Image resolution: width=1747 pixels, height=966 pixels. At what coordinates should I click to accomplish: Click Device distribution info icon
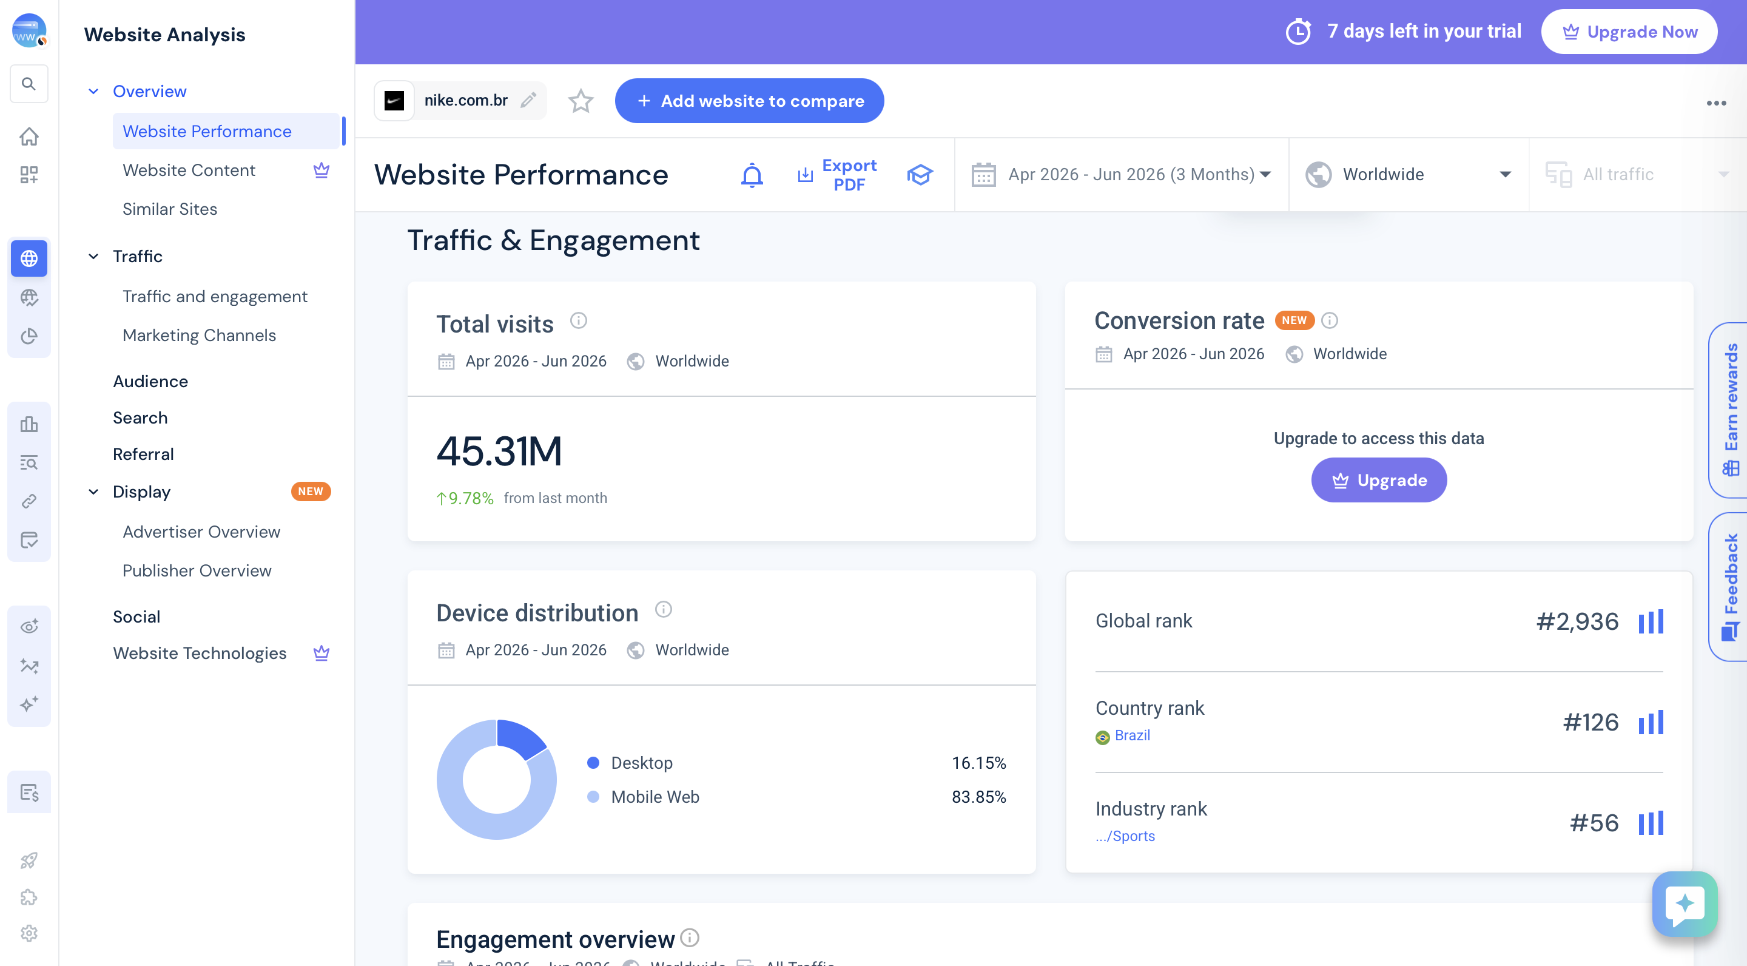pyautogui.click(x=663, y=609)
